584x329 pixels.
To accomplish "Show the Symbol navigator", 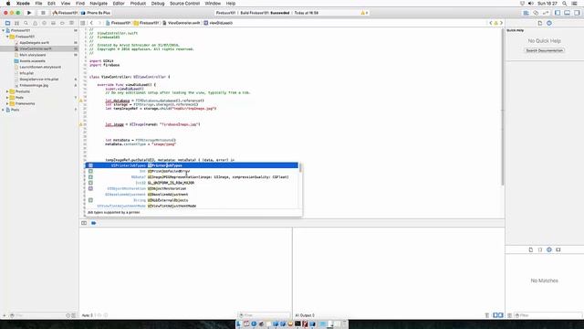I will click(16, 23).
